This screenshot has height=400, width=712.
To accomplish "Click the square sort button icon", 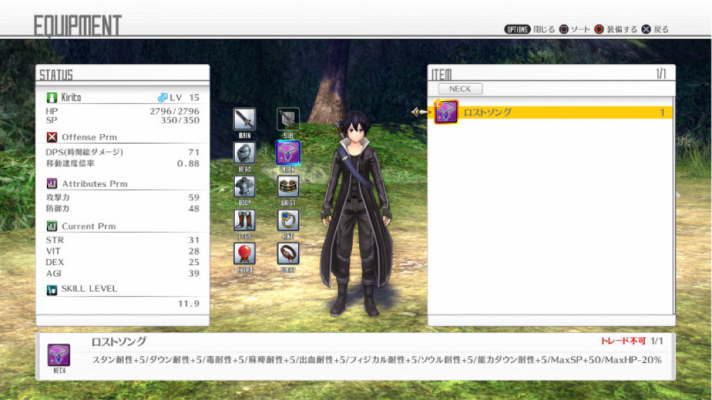I will tap(563, 29).
